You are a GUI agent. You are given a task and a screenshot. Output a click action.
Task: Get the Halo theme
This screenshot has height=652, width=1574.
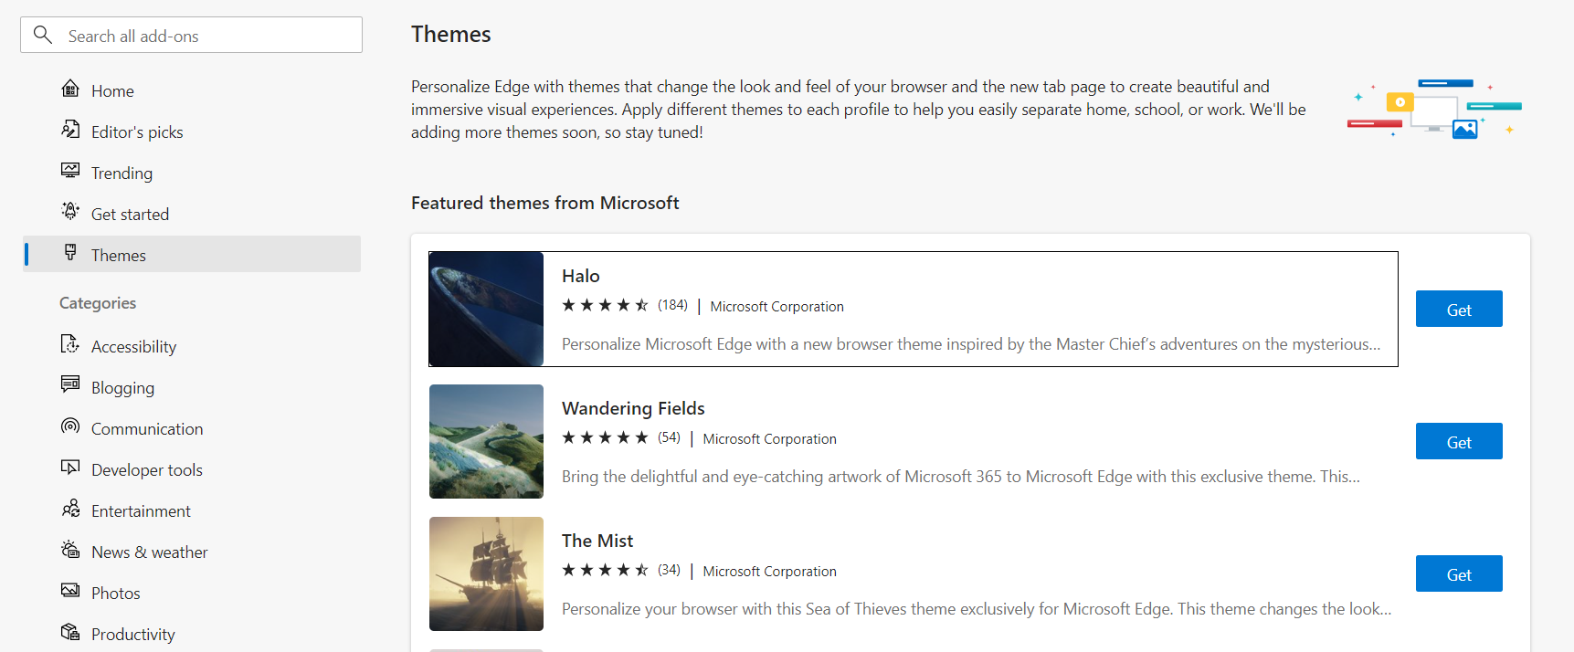pos(1458,309)
